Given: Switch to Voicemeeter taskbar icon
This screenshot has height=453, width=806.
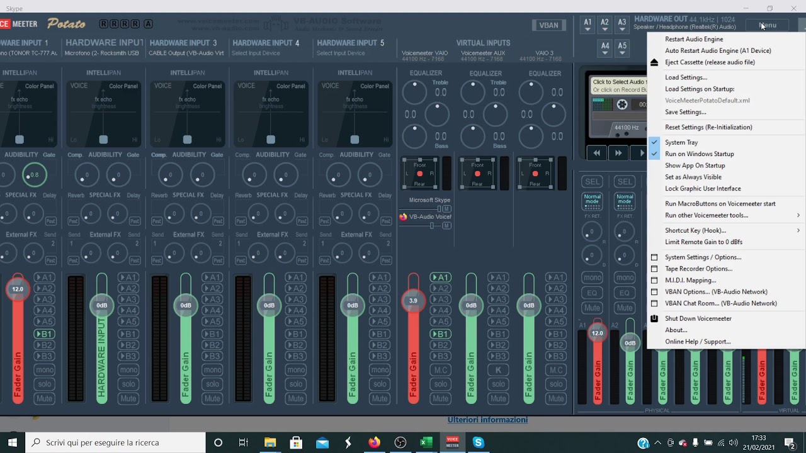Looking at the screenshot, I should pyautogui.click(x=452, y=442).
